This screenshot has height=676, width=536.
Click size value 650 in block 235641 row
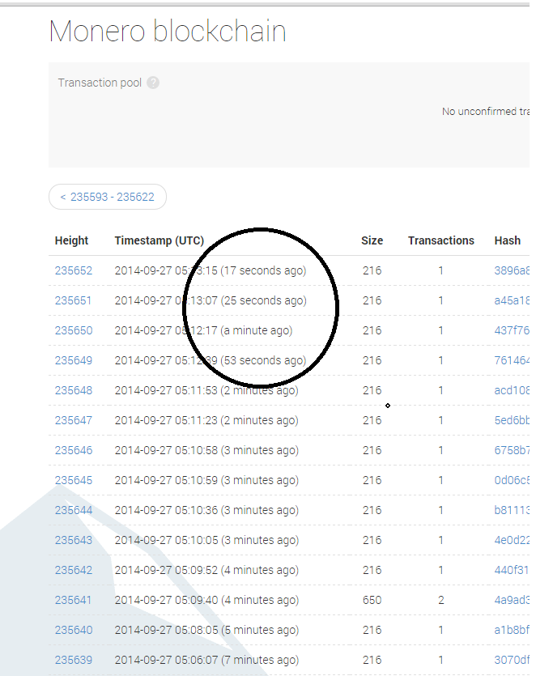372,600
